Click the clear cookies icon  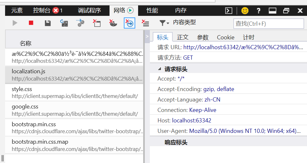tap(113, 23)
